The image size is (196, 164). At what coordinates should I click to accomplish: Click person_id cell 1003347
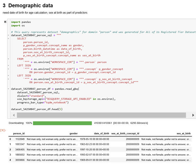20,144
